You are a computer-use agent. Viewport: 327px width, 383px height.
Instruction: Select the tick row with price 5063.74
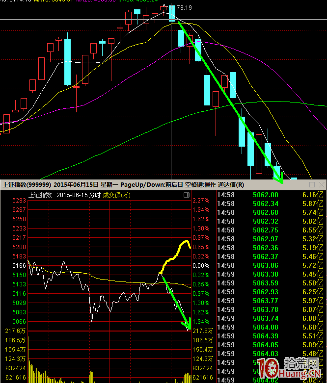(x=270, y=318)
